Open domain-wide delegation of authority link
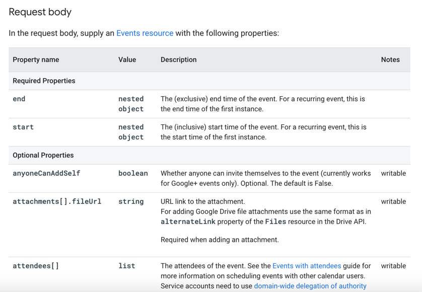Screen dimensions: 422x292 click(310, 286)
